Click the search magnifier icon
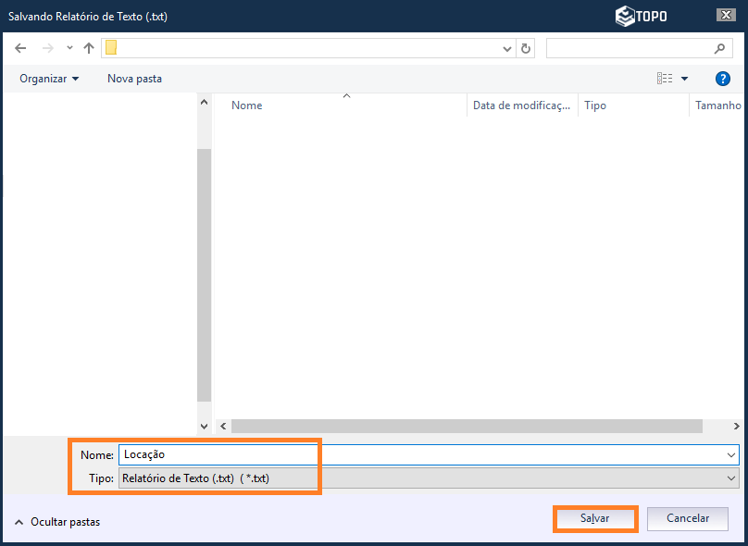The image size is (748, 546). tap(719, 48)
